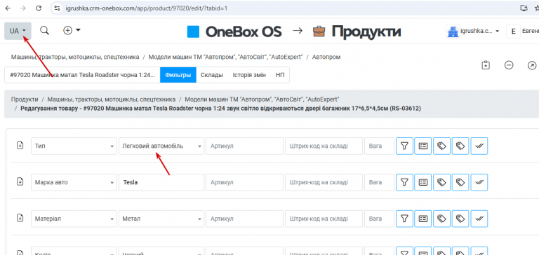The height and width of the screenshot is (255, 539).
Task: Open top breadcrumb Машины, тракторы, мотоциклы
Action: (x=75, y=57)
